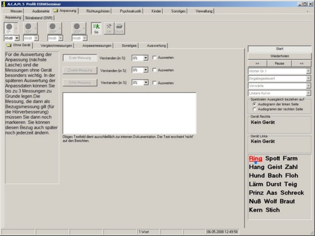The height and width of the screenshot is (236, 315).
Task: Open the Lineare Kurve dropdown
Action: (x=308, y=93)
